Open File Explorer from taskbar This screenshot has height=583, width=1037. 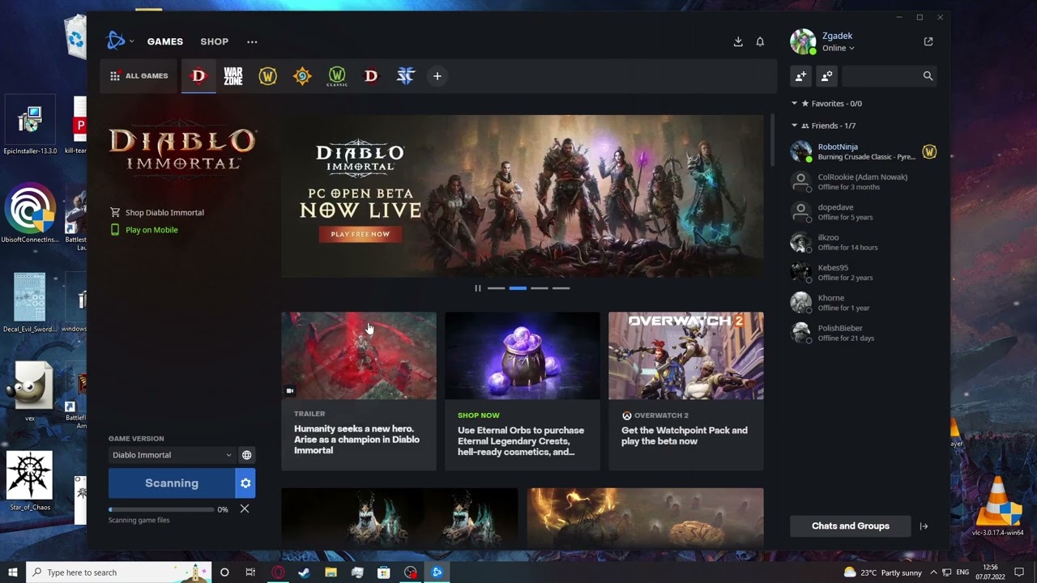331,572
